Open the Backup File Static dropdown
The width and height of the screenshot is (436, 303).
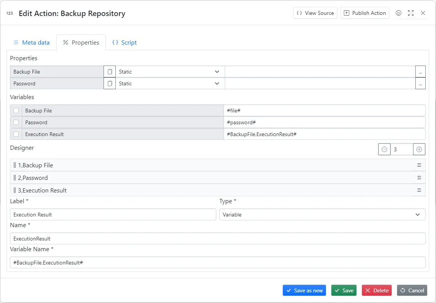click(169, 71)
